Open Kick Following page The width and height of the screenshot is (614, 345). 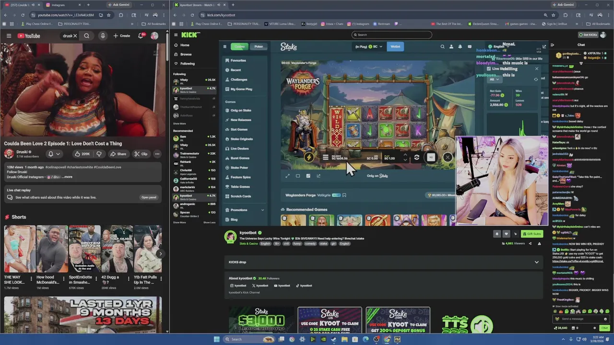click(x=185, y=63)
